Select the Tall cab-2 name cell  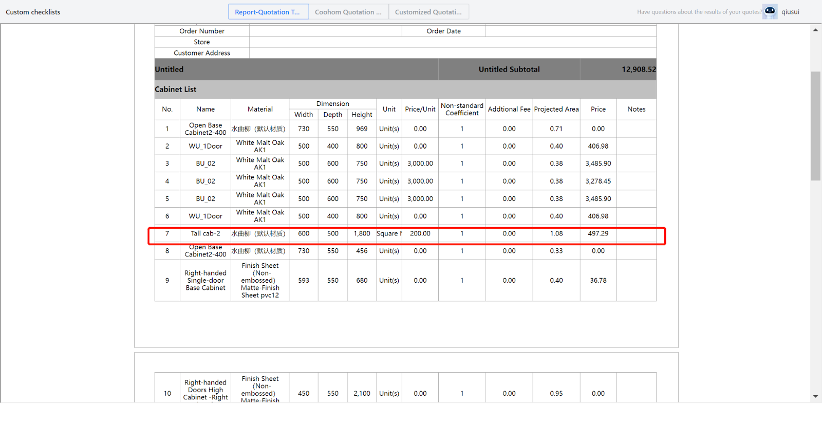pos(206,233)
